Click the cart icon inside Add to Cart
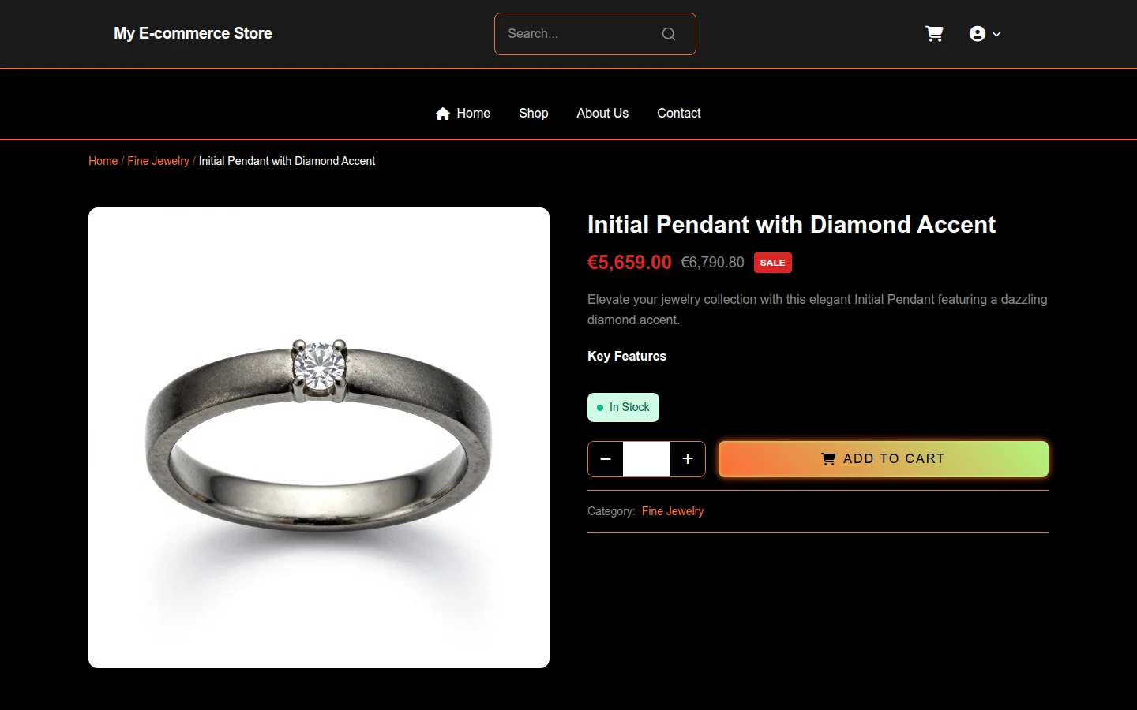1137x710 pixels. [x=828, y=459]
